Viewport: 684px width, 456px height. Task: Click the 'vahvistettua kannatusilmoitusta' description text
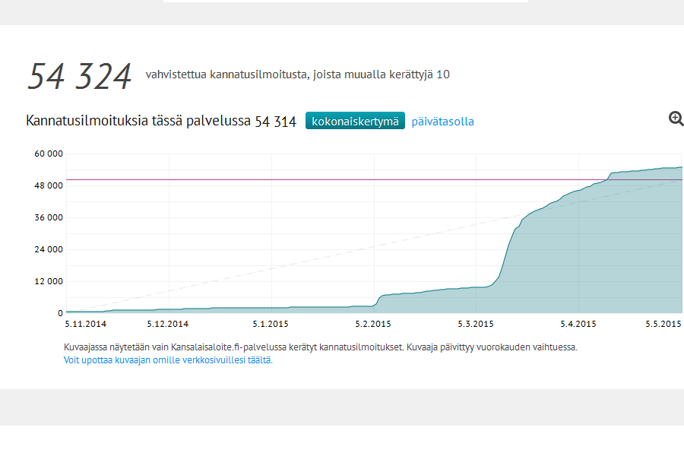297,74
